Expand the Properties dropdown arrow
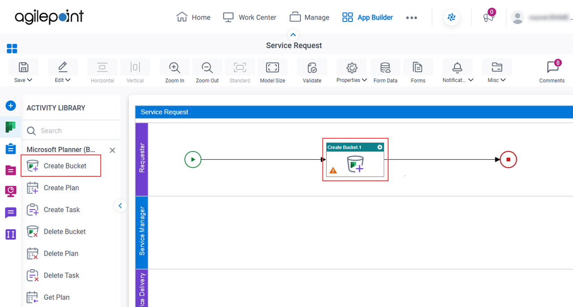The height and width of the screenshot is (307, 573). tap(364, 80)
